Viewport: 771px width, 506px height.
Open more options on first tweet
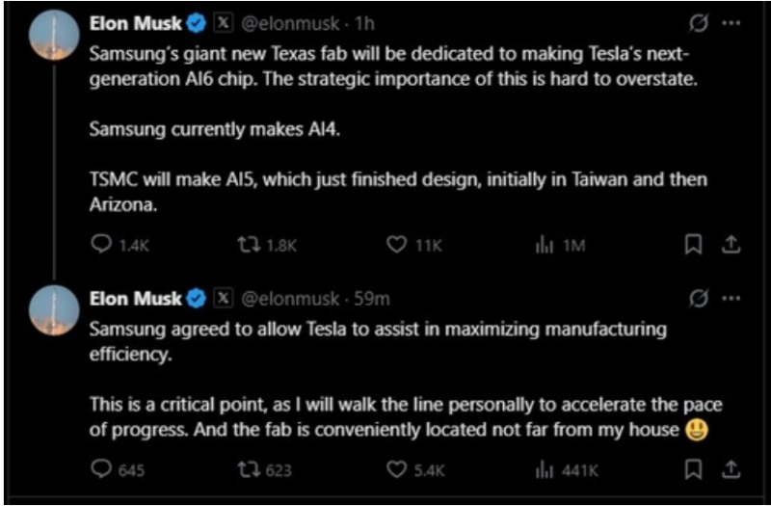[x=731, y=22]
